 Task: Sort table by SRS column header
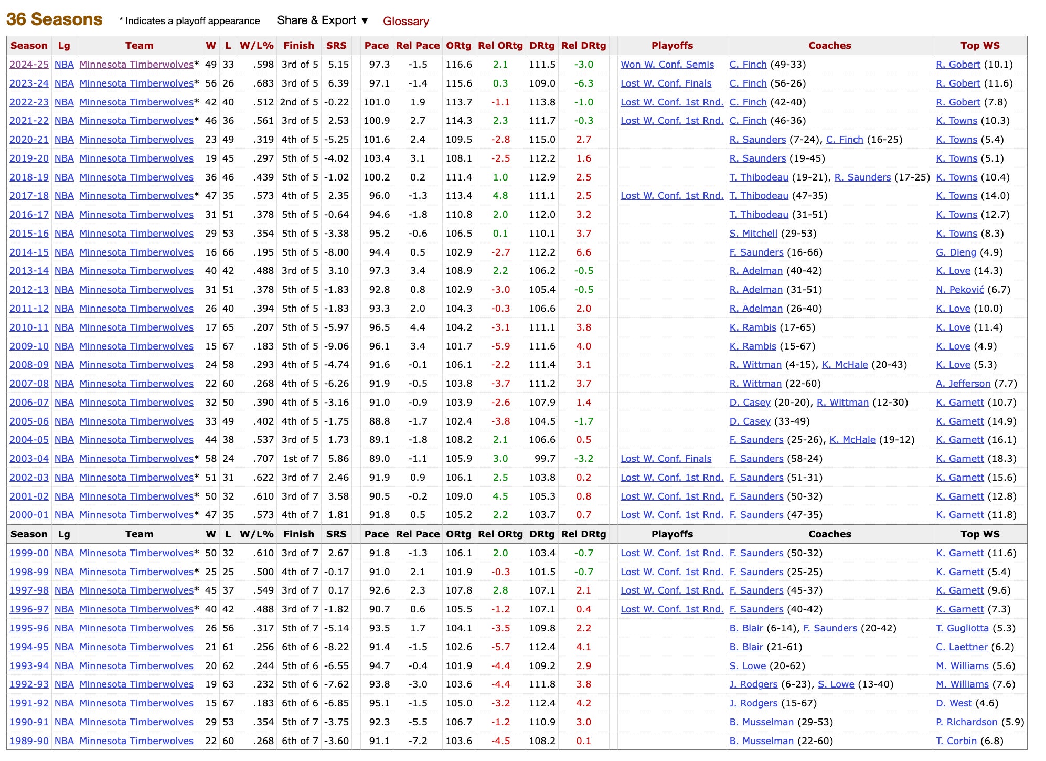336,46
